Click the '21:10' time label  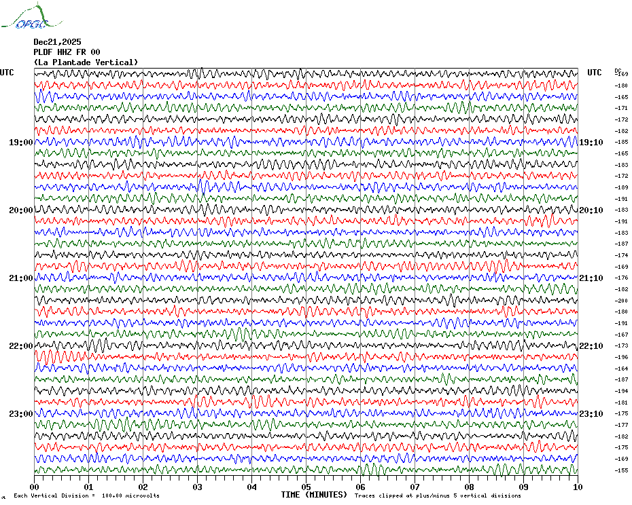point(591,278)
